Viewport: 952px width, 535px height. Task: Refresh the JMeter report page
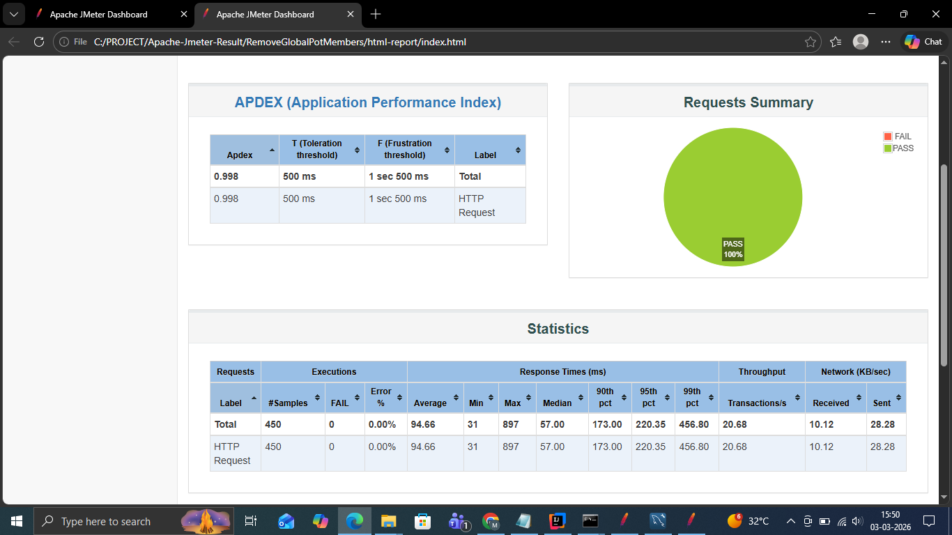[x=39, y=42]
